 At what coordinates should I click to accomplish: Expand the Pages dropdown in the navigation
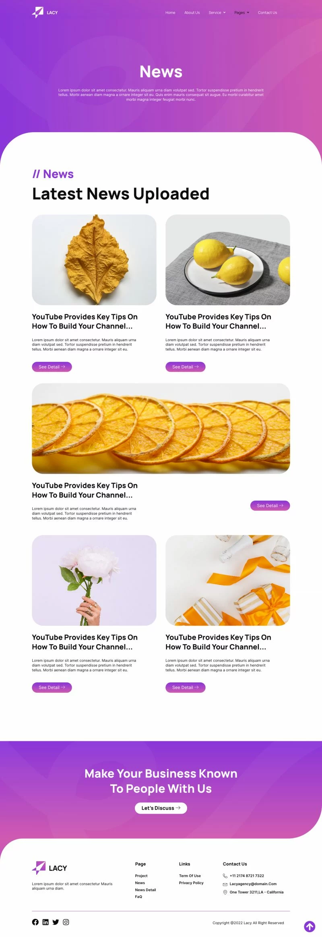coord(242,12)
